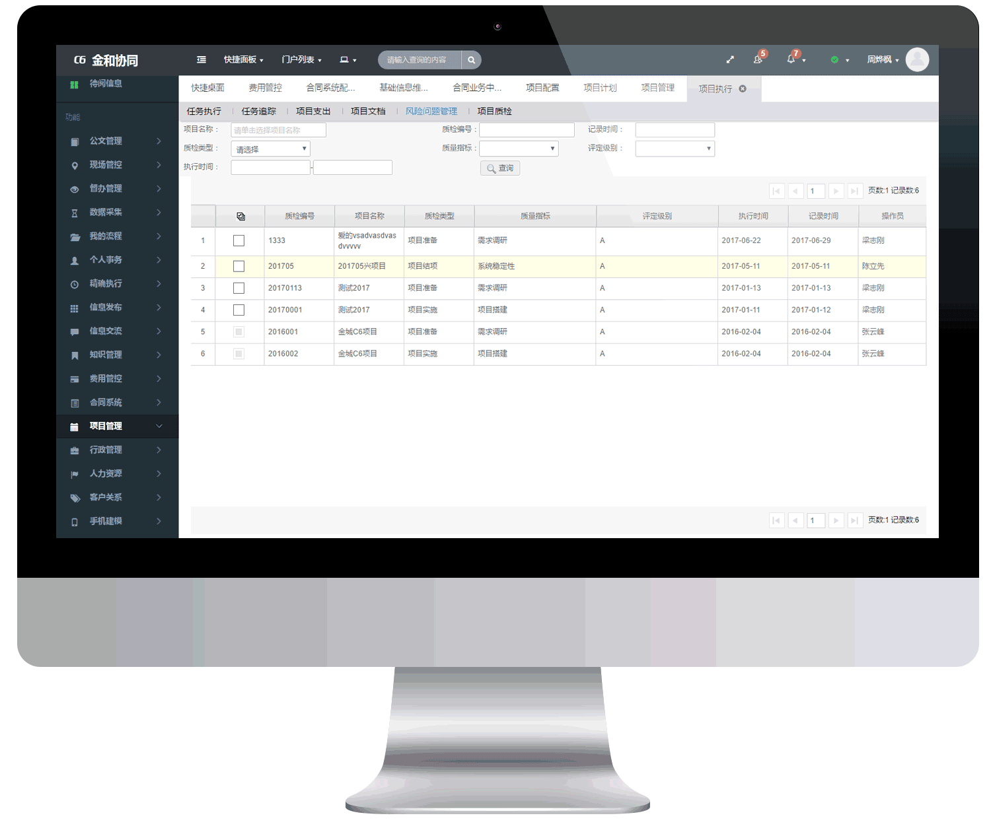The height and width of the screenshot is (832, 991).
Task: Switch to the 快捷桌面 tab
Action: [207, 88]
